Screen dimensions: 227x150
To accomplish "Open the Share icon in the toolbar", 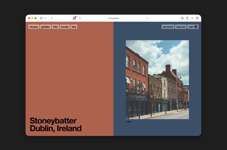I will point(187,18).
